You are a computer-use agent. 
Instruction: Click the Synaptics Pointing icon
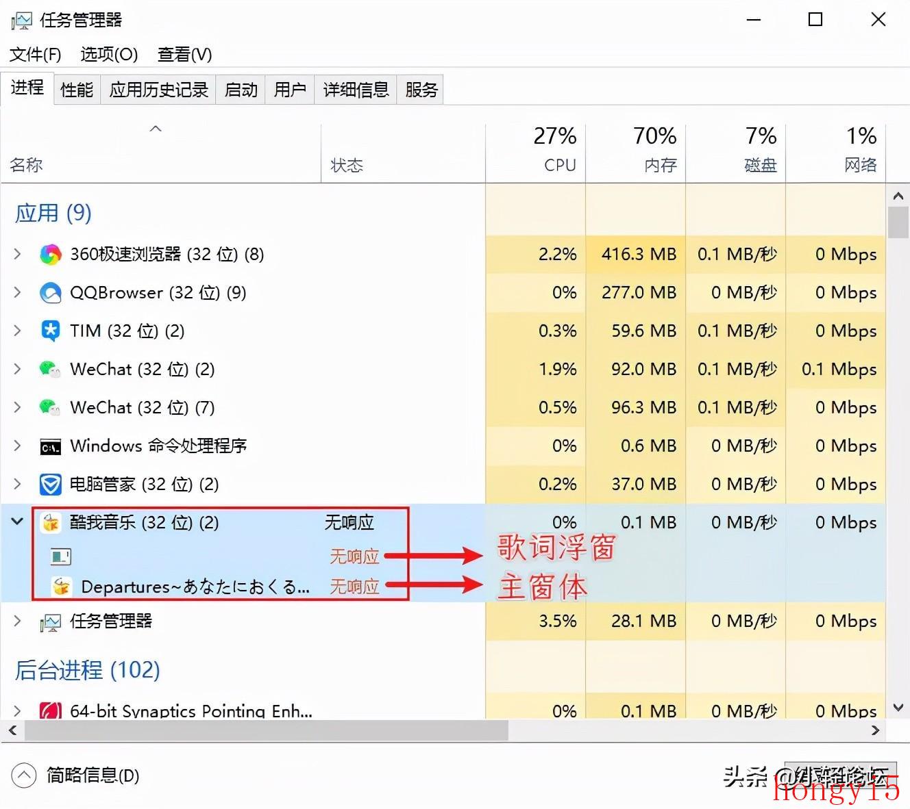[51, 710]
